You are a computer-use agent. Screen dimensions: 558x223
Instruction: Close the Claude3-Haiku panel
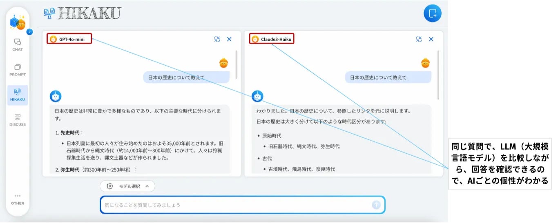(431, 39)
